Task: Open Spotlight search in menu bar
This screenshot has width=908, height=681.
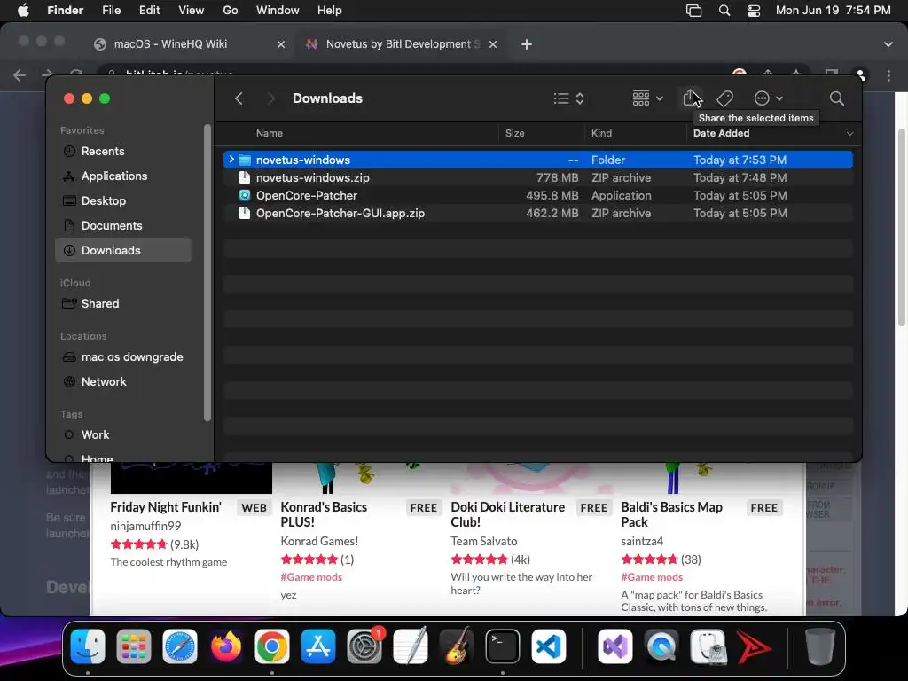Action: tap(724, 11)
